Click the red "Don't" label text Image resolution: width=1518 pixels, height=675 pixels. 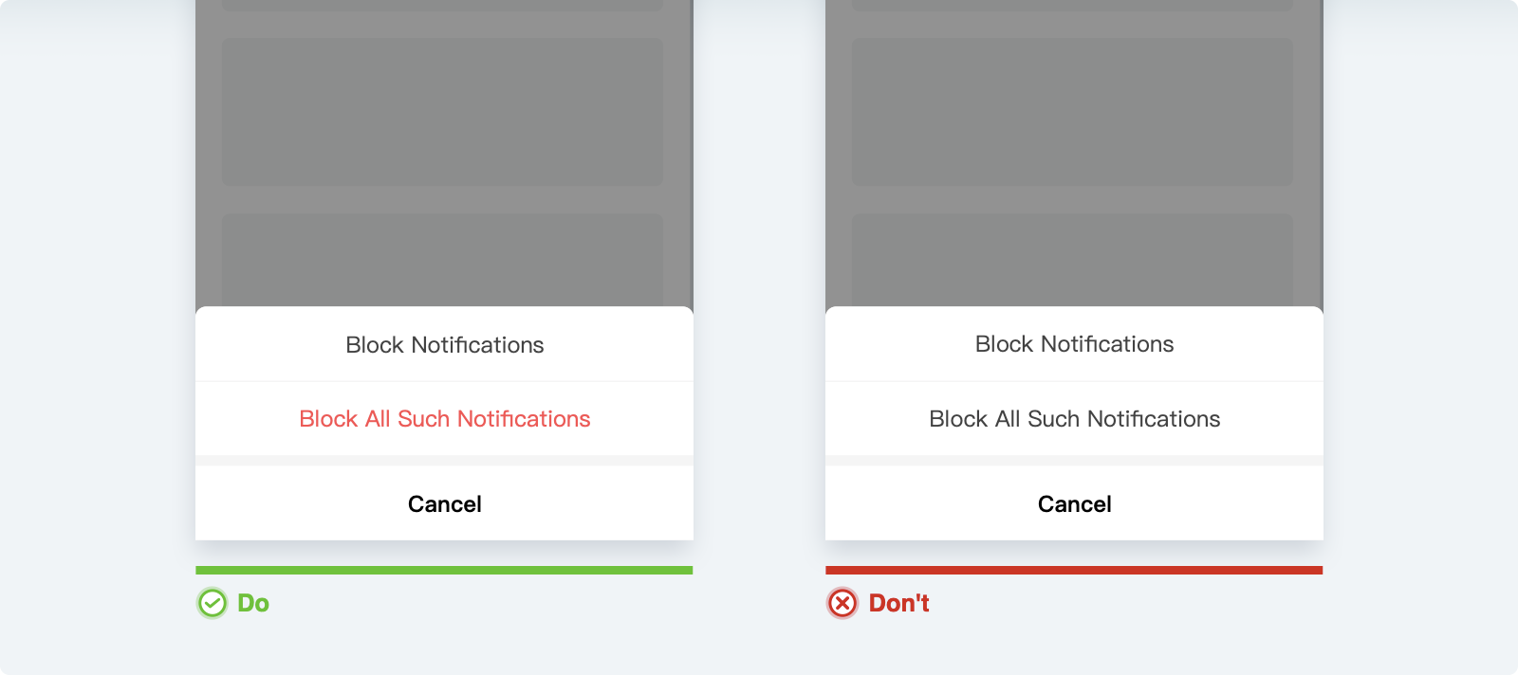898,603
